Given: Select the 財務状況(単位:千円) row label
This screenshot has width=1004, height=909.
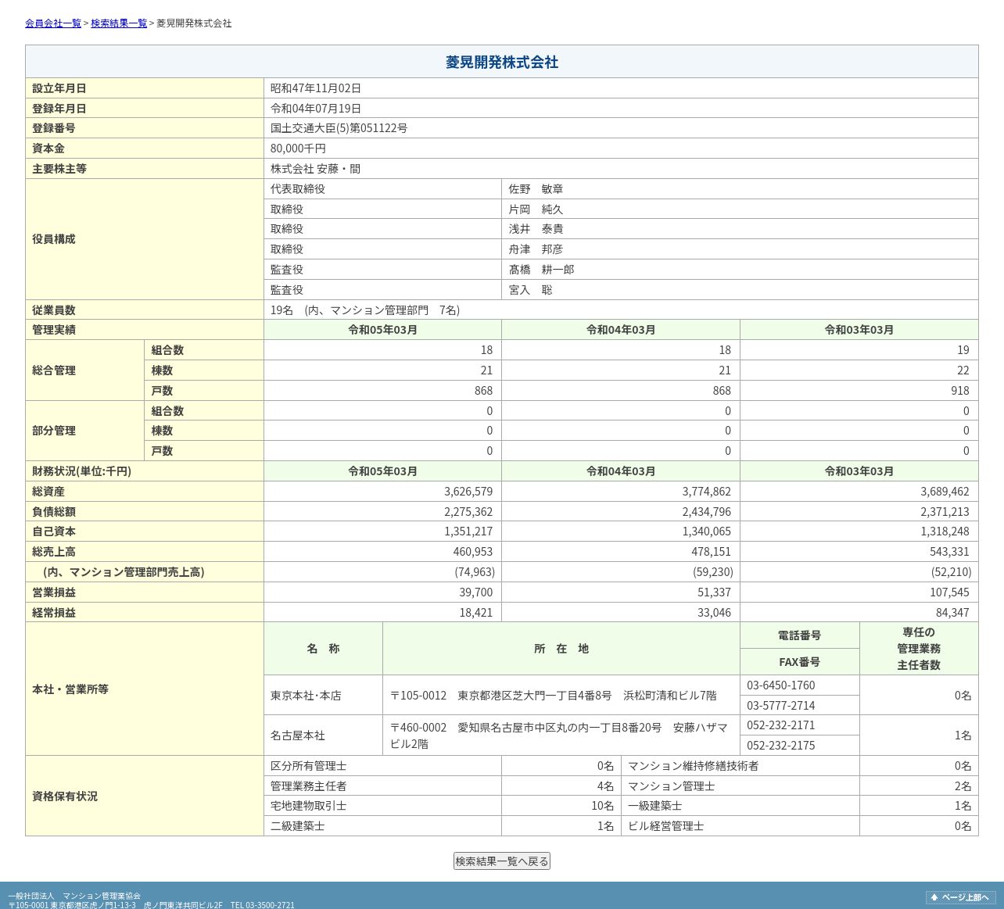Looking at the screenshot, I should click(x=81, y=471).
